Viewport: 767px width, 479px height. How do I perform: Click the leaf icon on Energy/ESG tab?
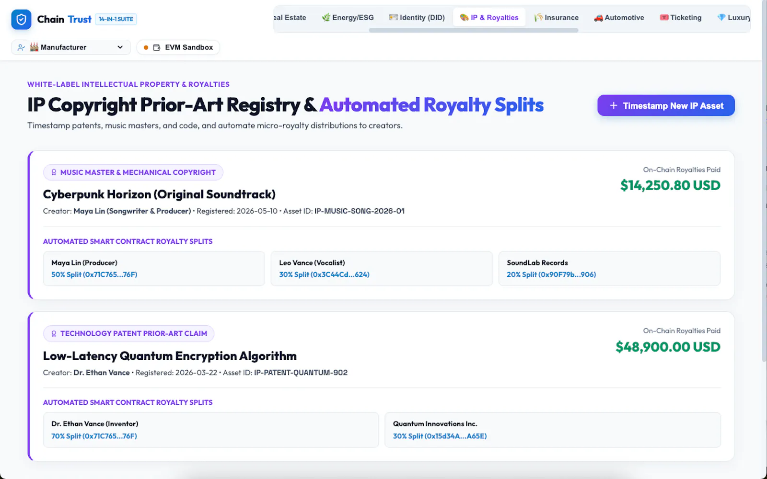[326, 18]
